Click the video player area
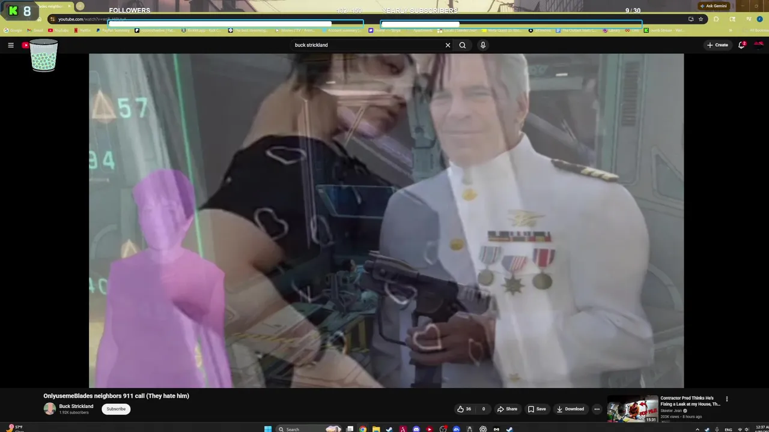769x432 pixels. tap(386, 220)
